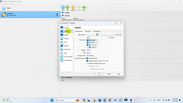Enable Network boot order checkbox

87,47
